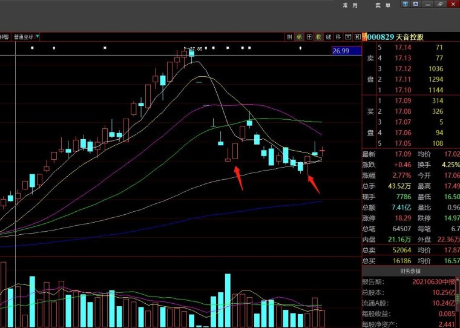460x328 pixels.
Task: Select the 线 drawing line tool
Action: (x=328, y=37)
